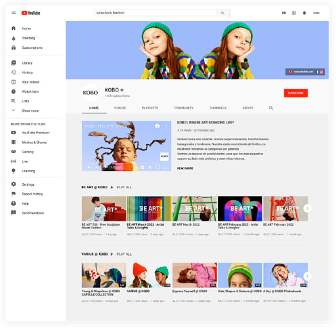Open Kids, Shapes & Colours video thumbnail
This screenshot has height=328, width=336.
[240, 275]
